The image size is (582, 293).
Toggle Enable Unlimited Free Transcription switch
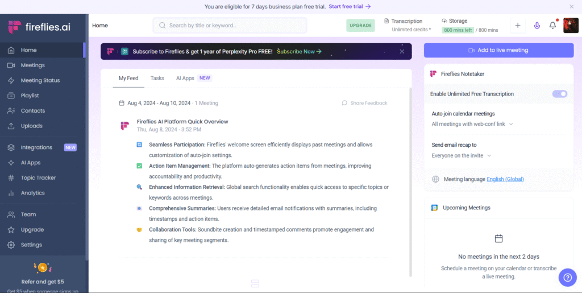coord(560,94)
